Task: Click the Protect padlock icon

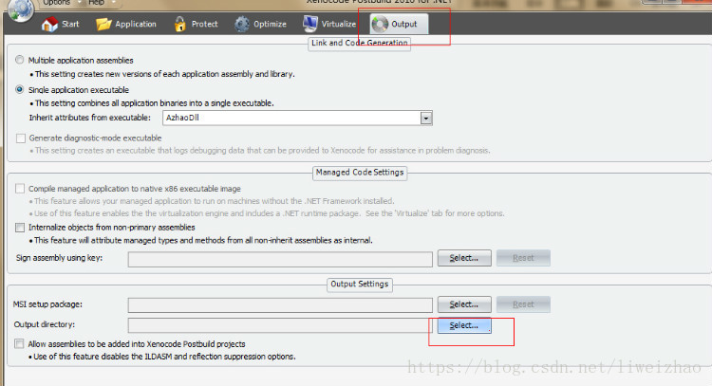Action: coord(179,24)
